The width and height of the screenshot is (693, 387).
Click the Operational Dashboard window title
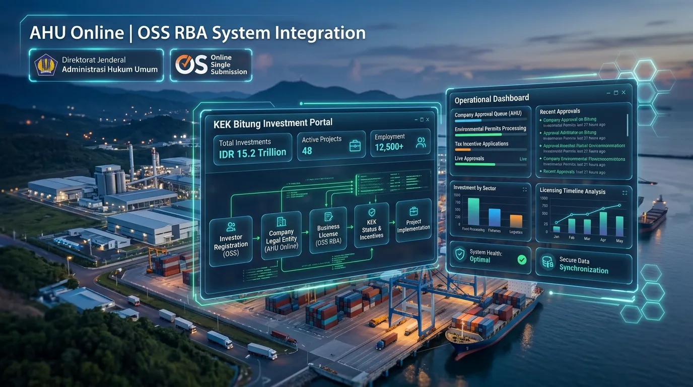coord(492,99)
